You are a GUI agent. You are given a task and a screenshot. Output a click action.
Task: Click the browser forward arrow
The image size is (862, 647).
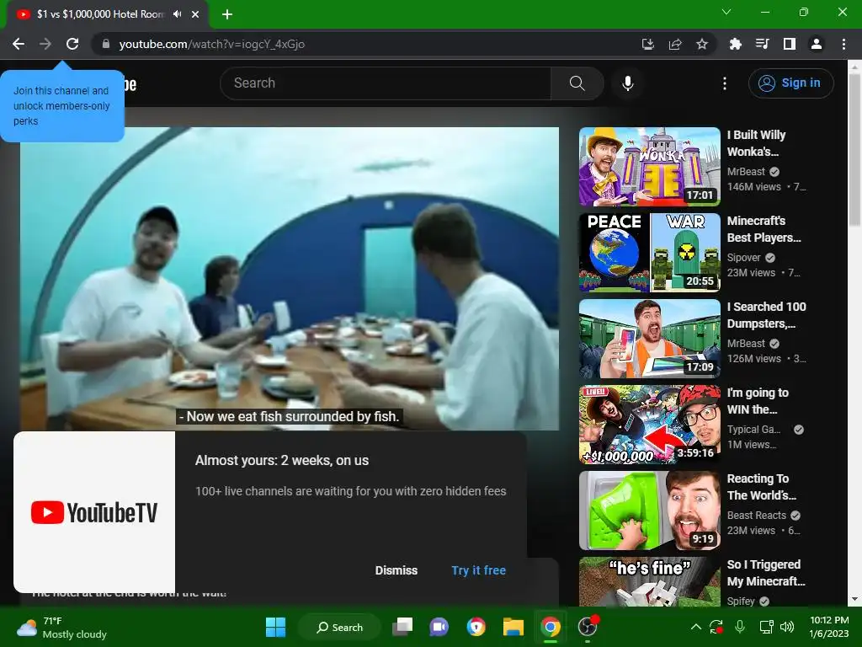(45, 44)
